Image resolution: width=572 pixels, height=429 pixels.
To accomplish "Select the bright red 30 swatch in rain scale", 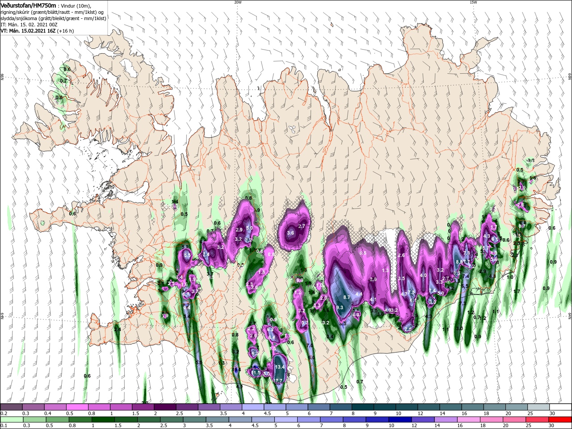I will point(560,420).
